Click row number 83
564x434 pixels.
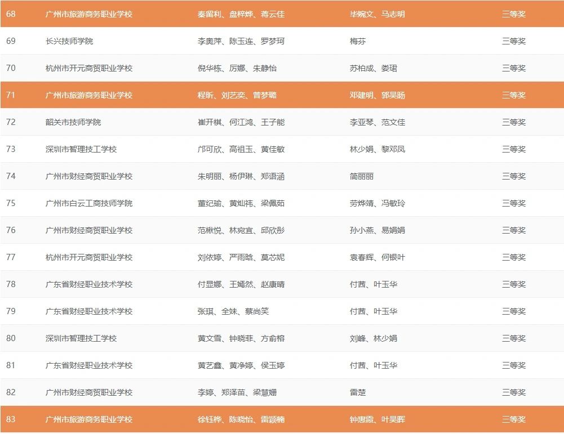pos(11,419)
